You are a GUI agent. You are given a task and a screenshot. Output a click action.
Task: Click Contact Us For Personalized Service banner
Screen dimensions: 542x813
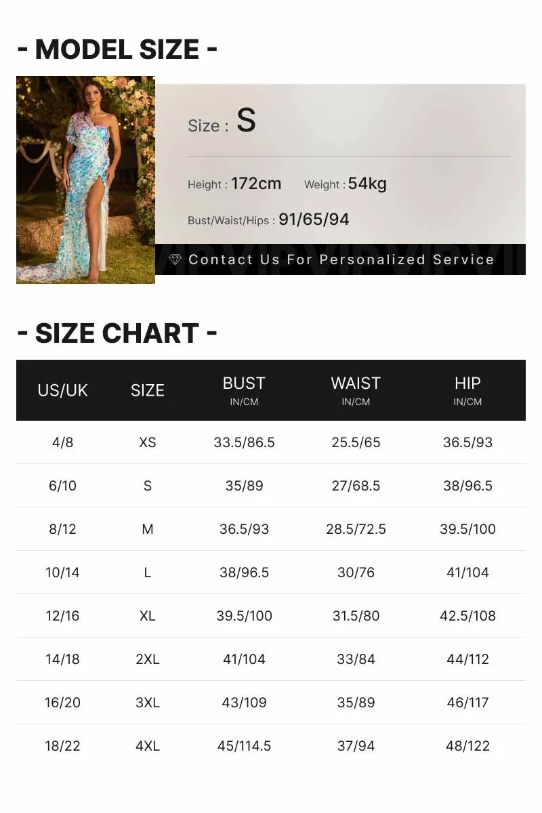tap(340, 259)
